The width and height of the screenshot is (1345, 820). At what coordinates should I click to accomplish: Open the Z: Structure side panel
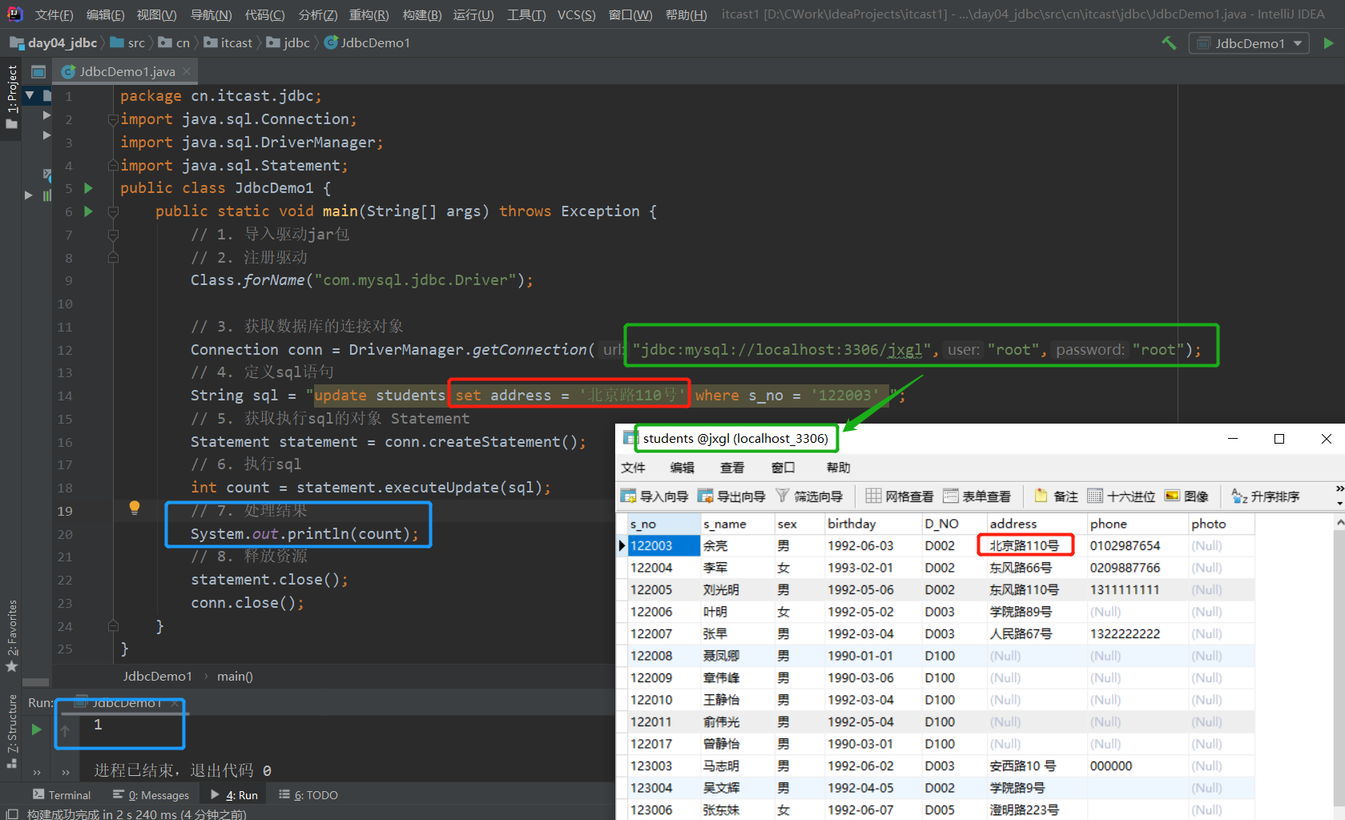11,730
